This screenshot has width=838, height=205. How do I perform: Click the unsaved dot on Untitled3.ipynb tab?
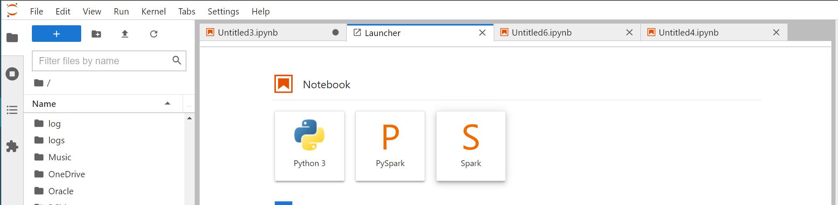(336, 32)
